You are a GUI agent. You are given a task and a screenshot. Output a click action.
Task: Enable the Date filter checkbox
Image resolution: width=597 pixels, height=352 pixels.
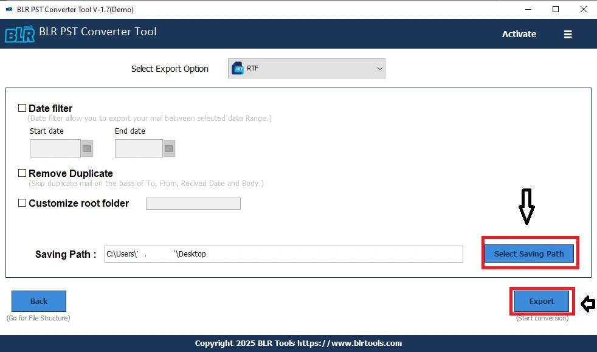point(22,107)
